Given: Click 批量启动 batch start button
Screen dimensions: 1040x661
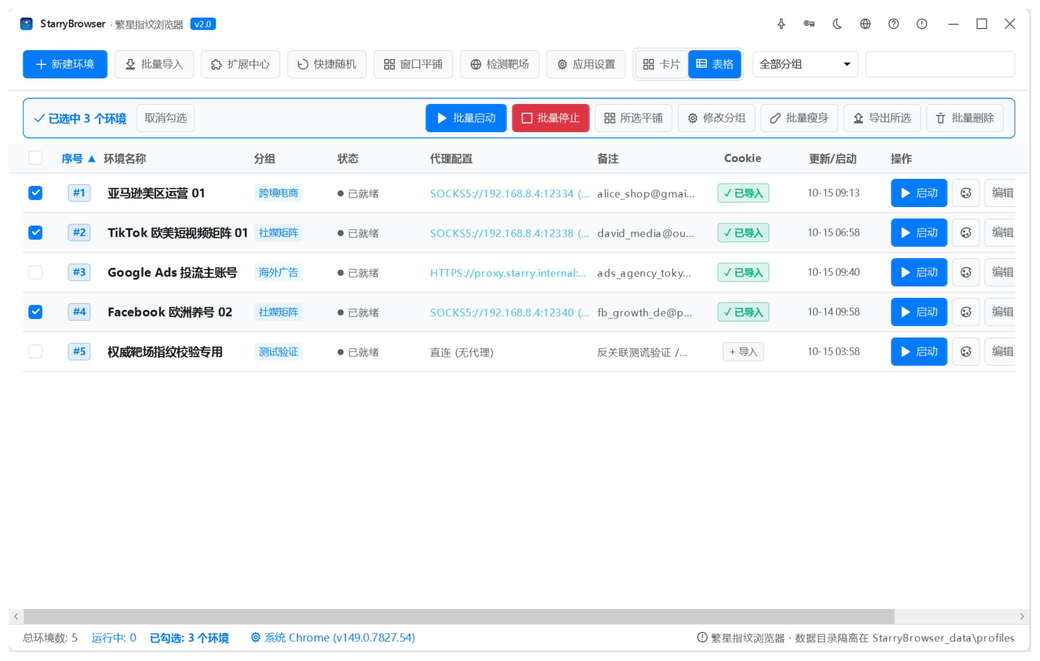Looking at the screenshot, I should [466, 118].
